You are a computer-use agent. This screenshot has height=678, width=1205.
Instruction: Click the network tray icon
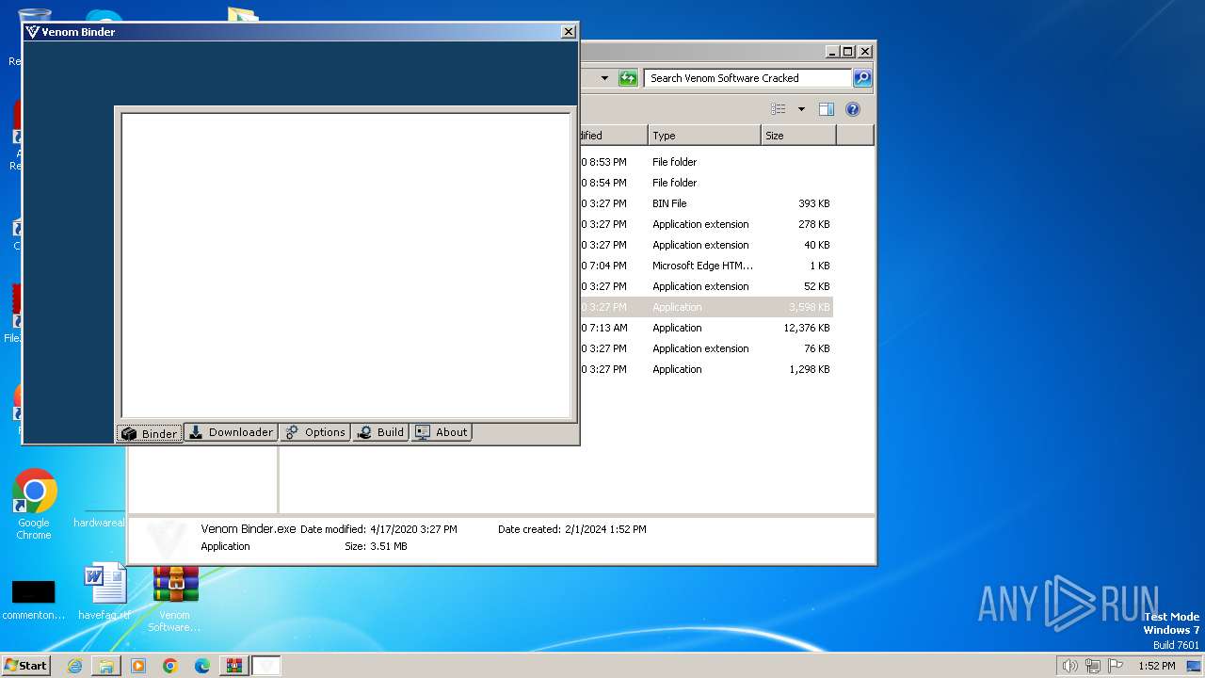coord(1093,666)
